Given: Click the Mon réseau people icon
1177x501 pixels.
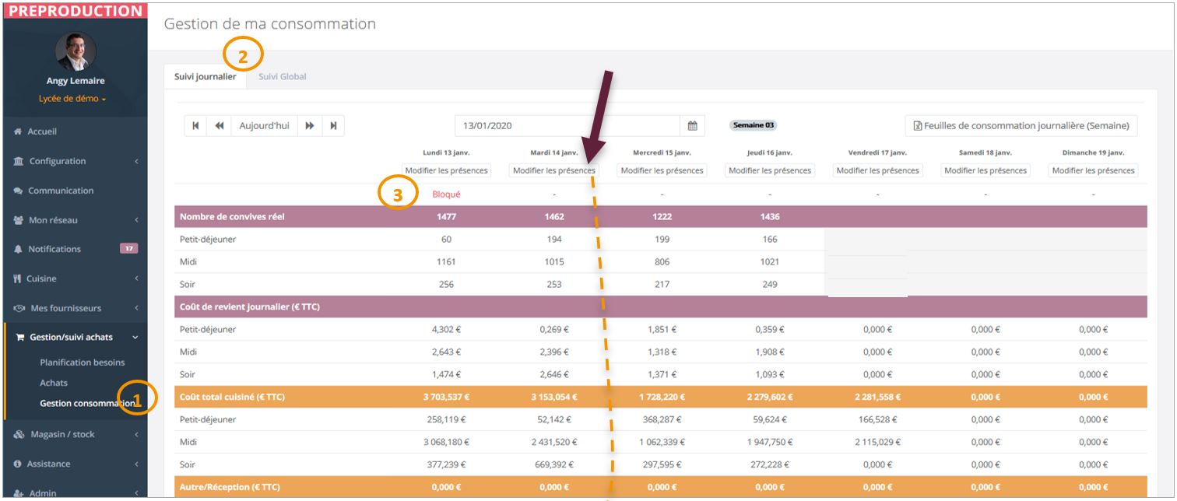Looking at the screenshot, I should pyautogui.click(x=19, y=220).
